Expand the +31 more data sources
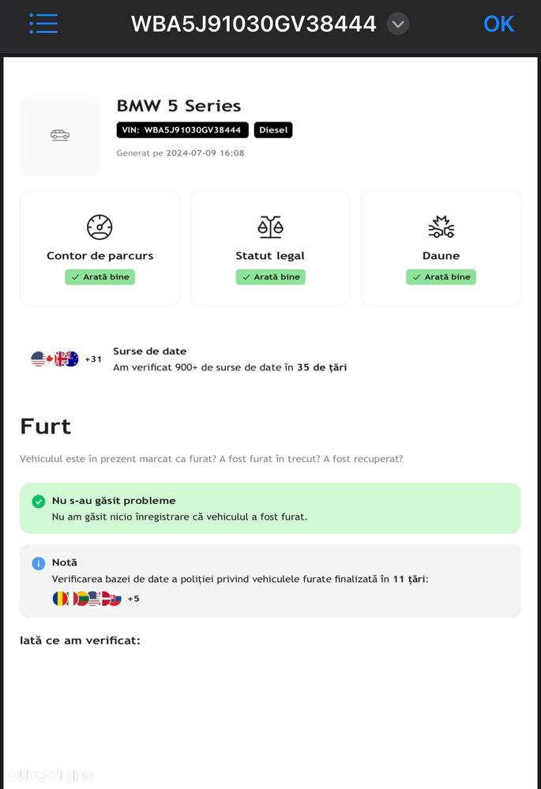Screen dimensions: 541x789 (x=93, y=359)
